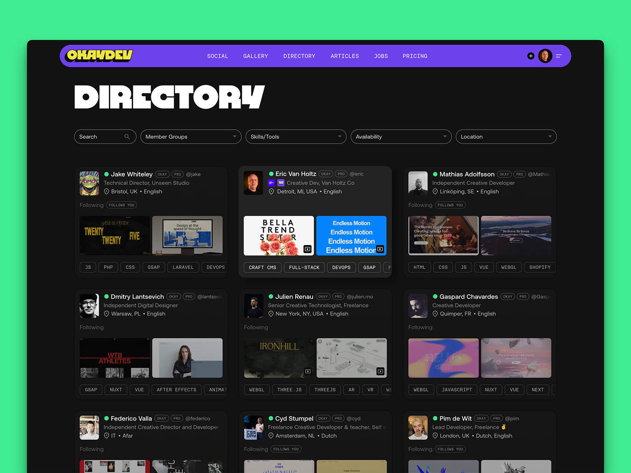Go to the Gallery nav item
Screen dimensions: 631x473
point(256,56)
